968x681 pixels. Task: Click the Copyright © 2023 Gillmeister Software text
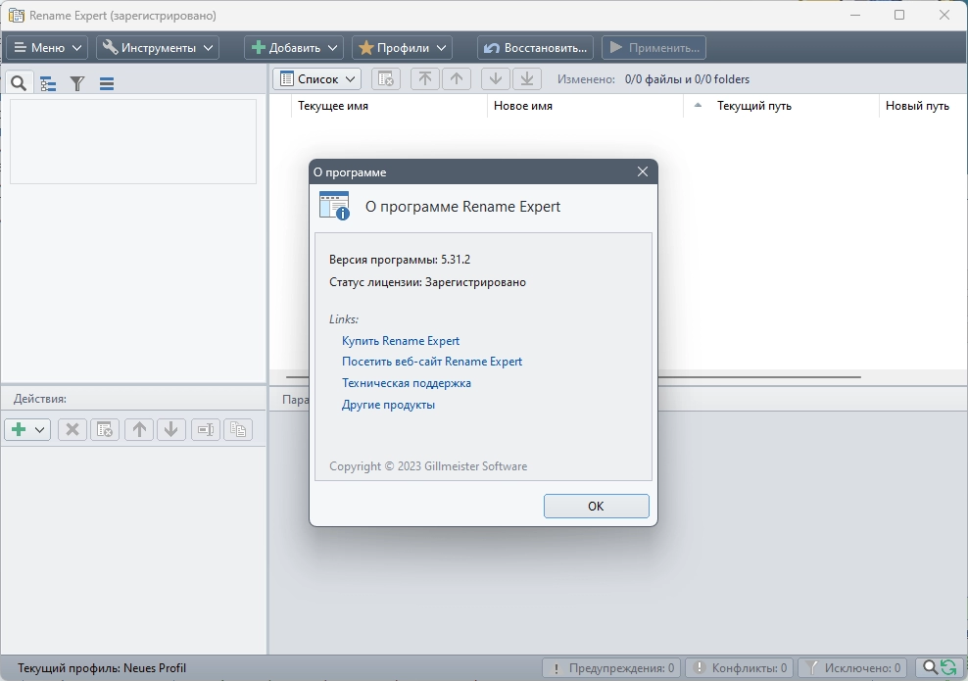[428, 466]
